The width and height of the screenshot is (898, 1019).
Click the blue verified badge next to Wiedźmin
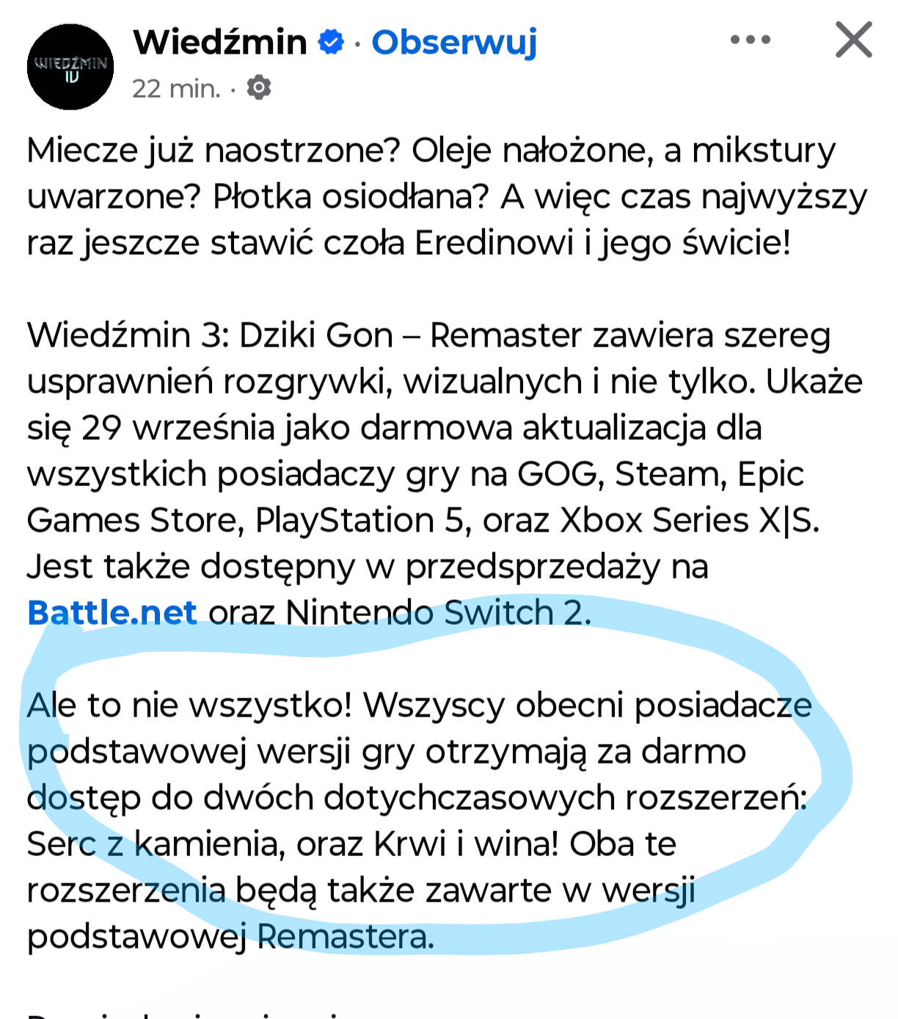click(x=331, y=43)
